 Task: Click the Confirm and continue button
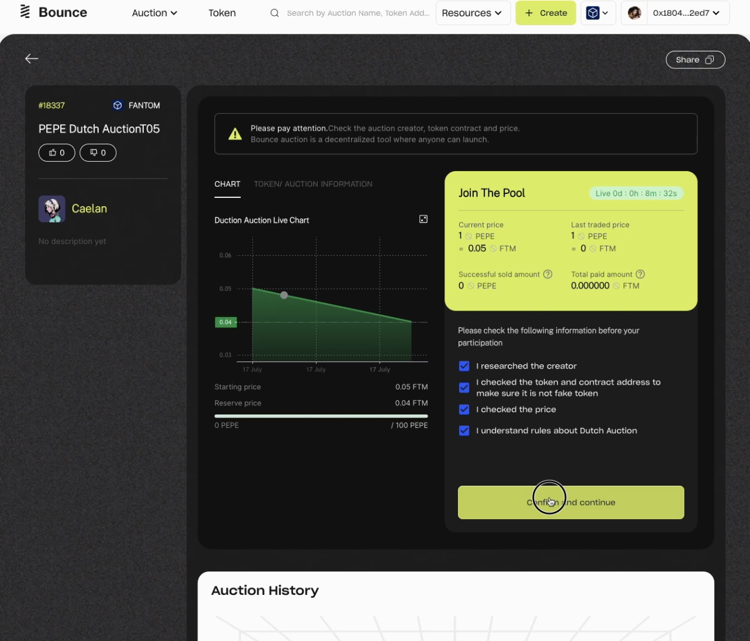point(571,502)
